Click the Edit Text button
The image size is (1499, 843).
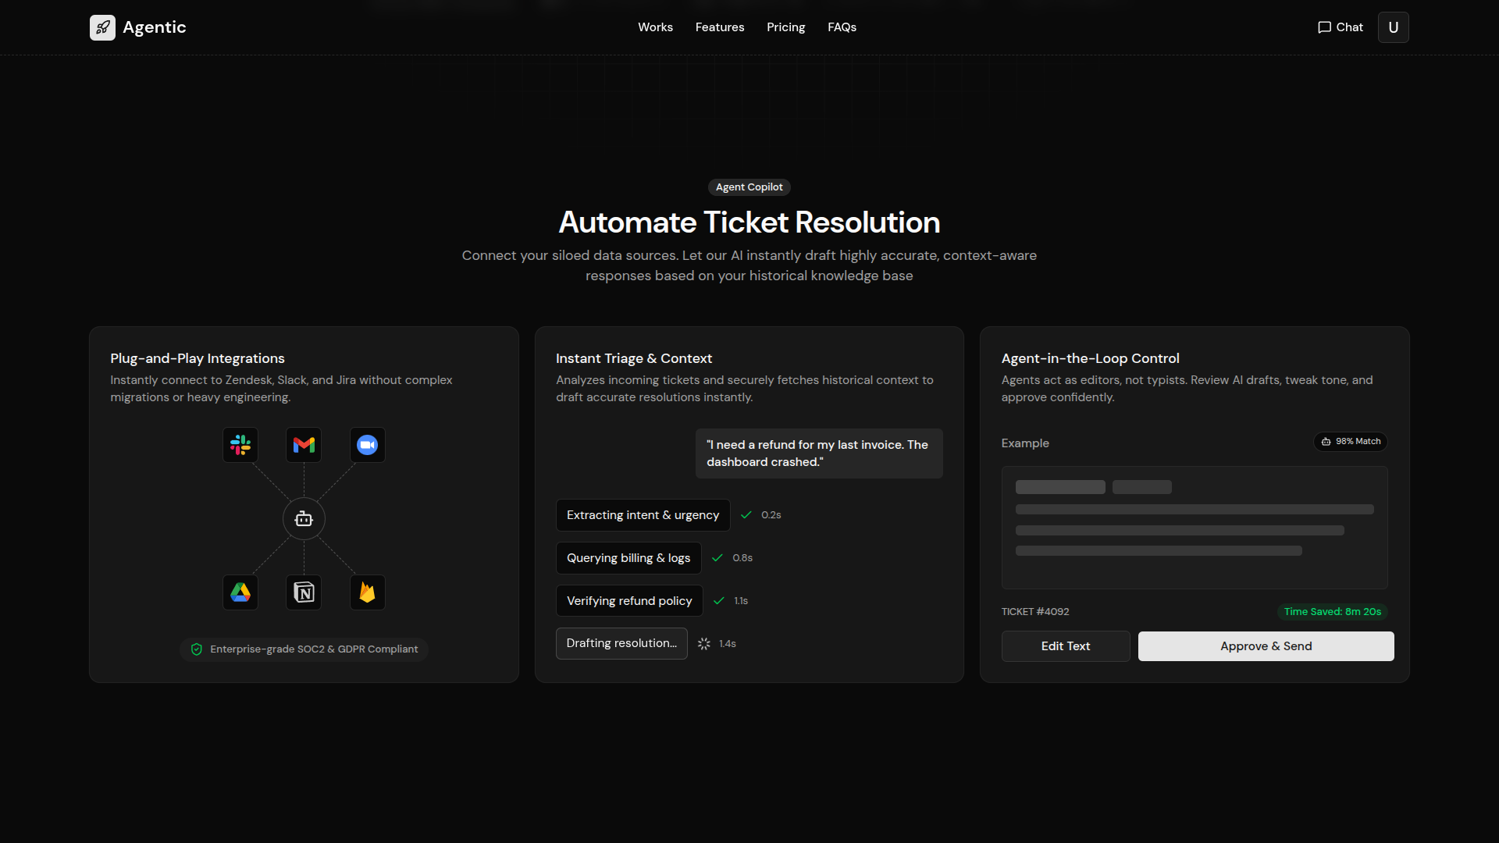(x=1066, y=646)
